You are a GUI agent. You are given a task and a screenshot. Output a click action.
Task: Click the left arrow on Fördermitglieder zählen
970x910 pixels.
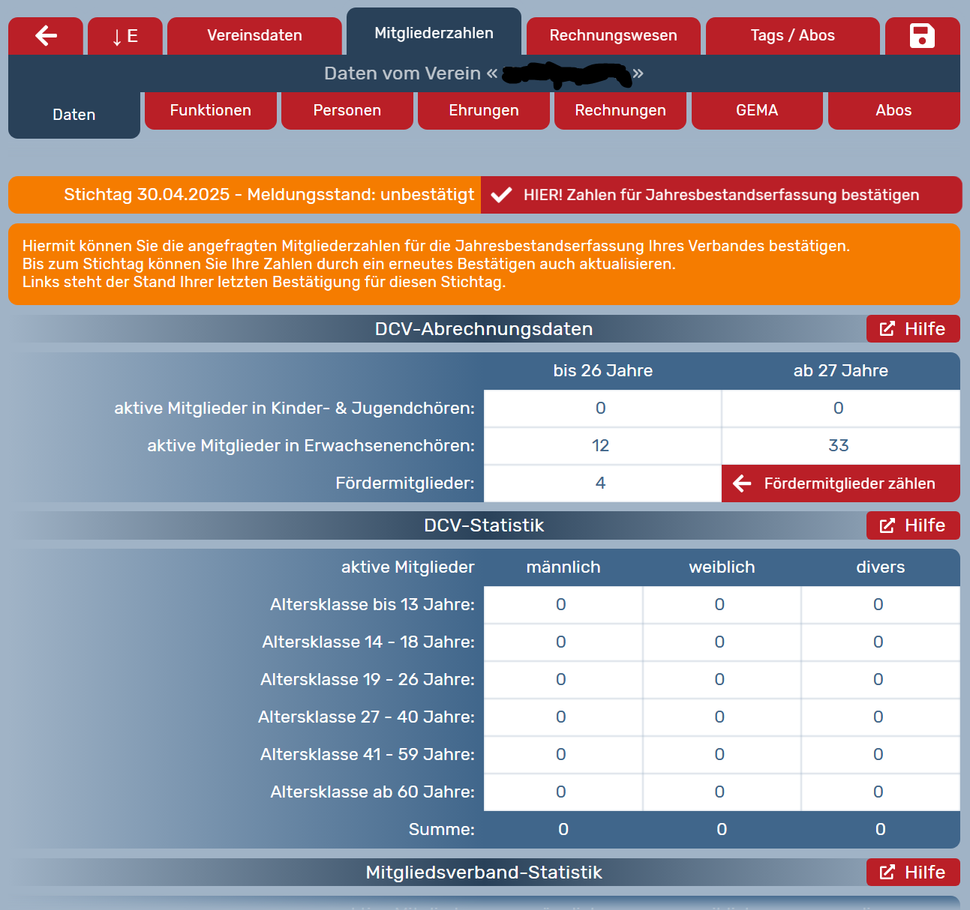coord(742,483)
